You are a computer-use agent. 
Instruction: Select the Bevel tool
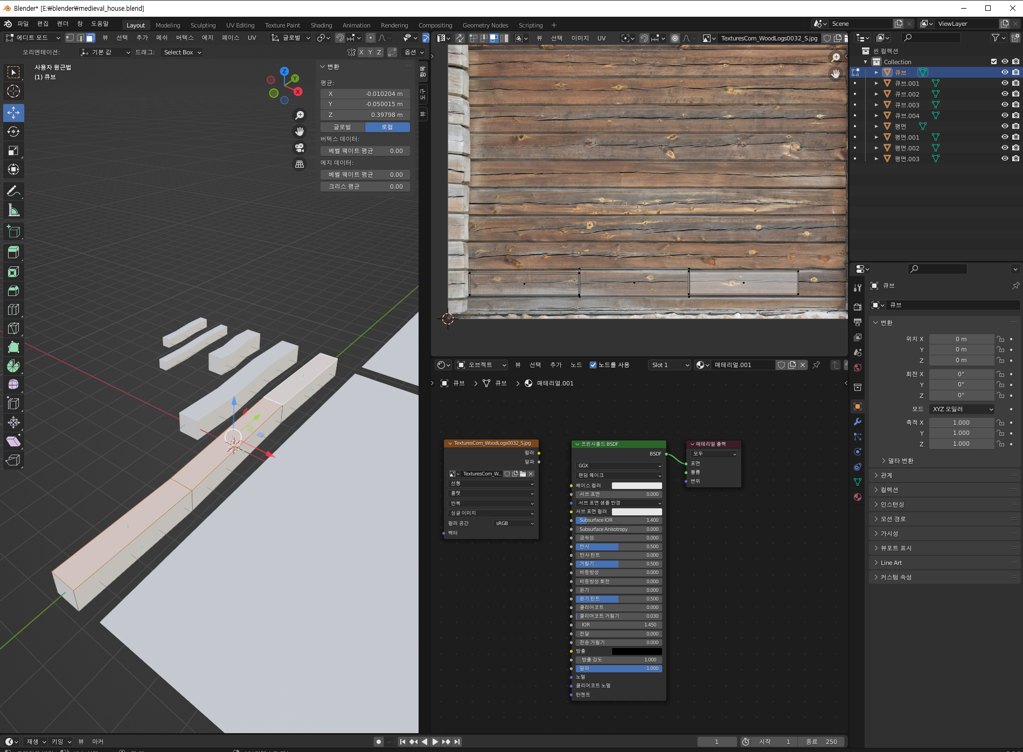click(x=13, y=291)
